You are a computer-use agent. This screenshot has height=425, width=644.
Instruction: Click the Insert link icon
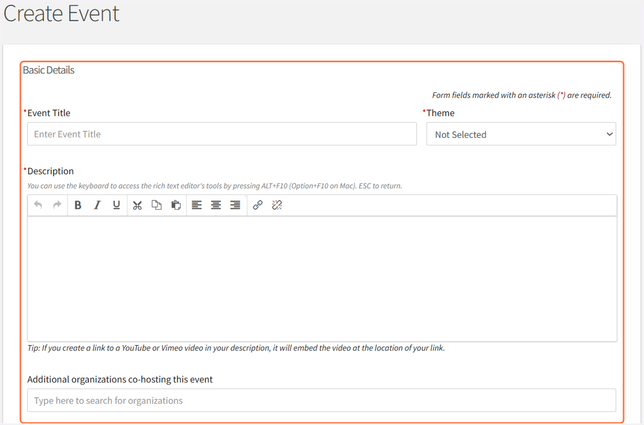258,205
